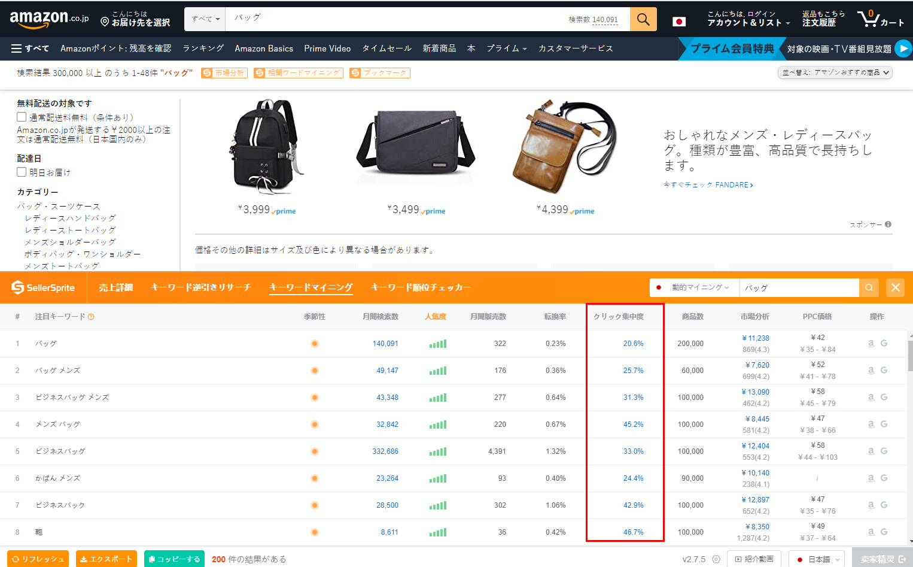Click the Japan flag language icon
The height and width of the screenshot is (567, 913).
point(679,22)
